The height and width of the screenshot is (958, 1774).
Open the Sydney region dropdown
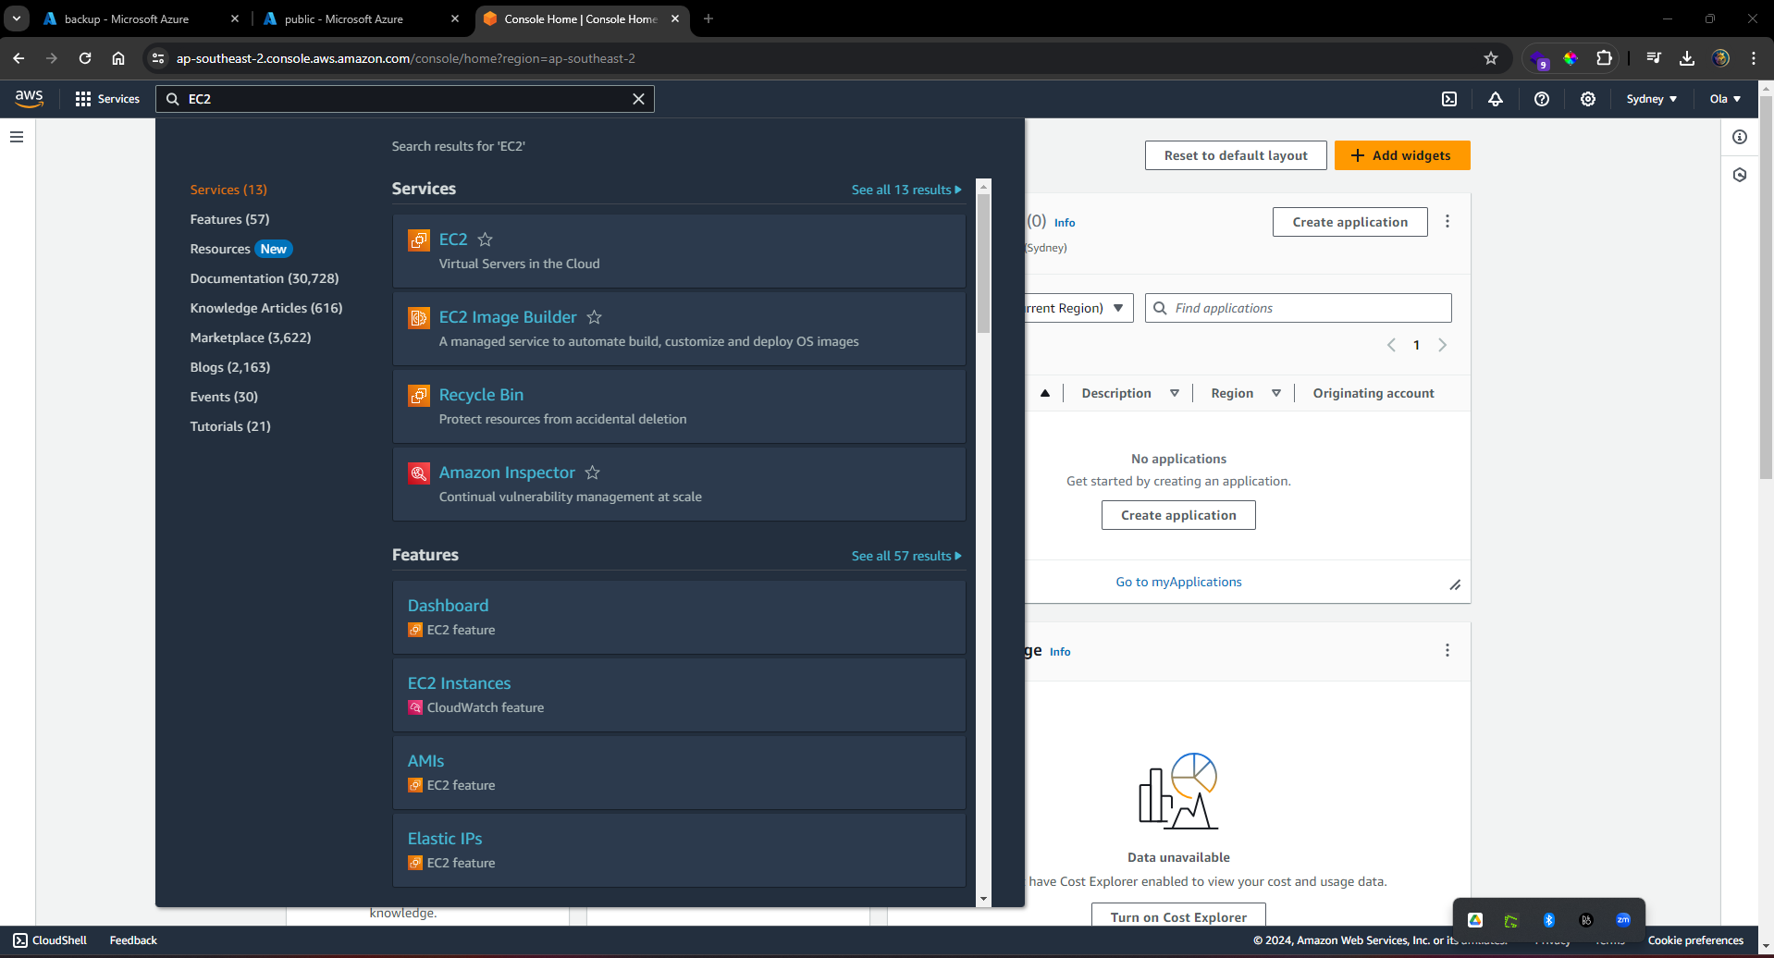(1652, 99)
